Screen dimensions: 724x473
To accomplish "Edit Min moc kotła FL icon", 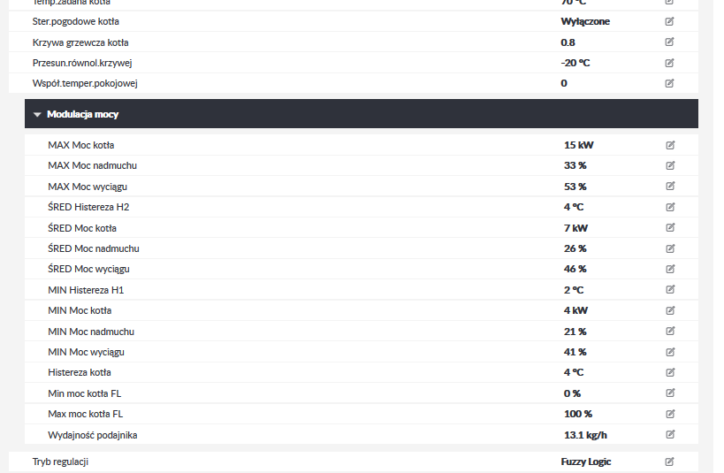I will (670, 393).
